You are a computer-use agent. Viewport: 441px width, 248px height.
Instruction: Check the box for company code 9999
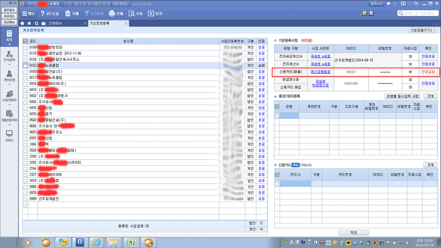click(25, 199)
